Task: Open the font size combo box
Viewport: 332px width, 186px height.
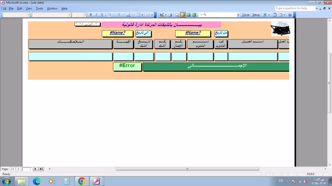Action: click(79, 15)
